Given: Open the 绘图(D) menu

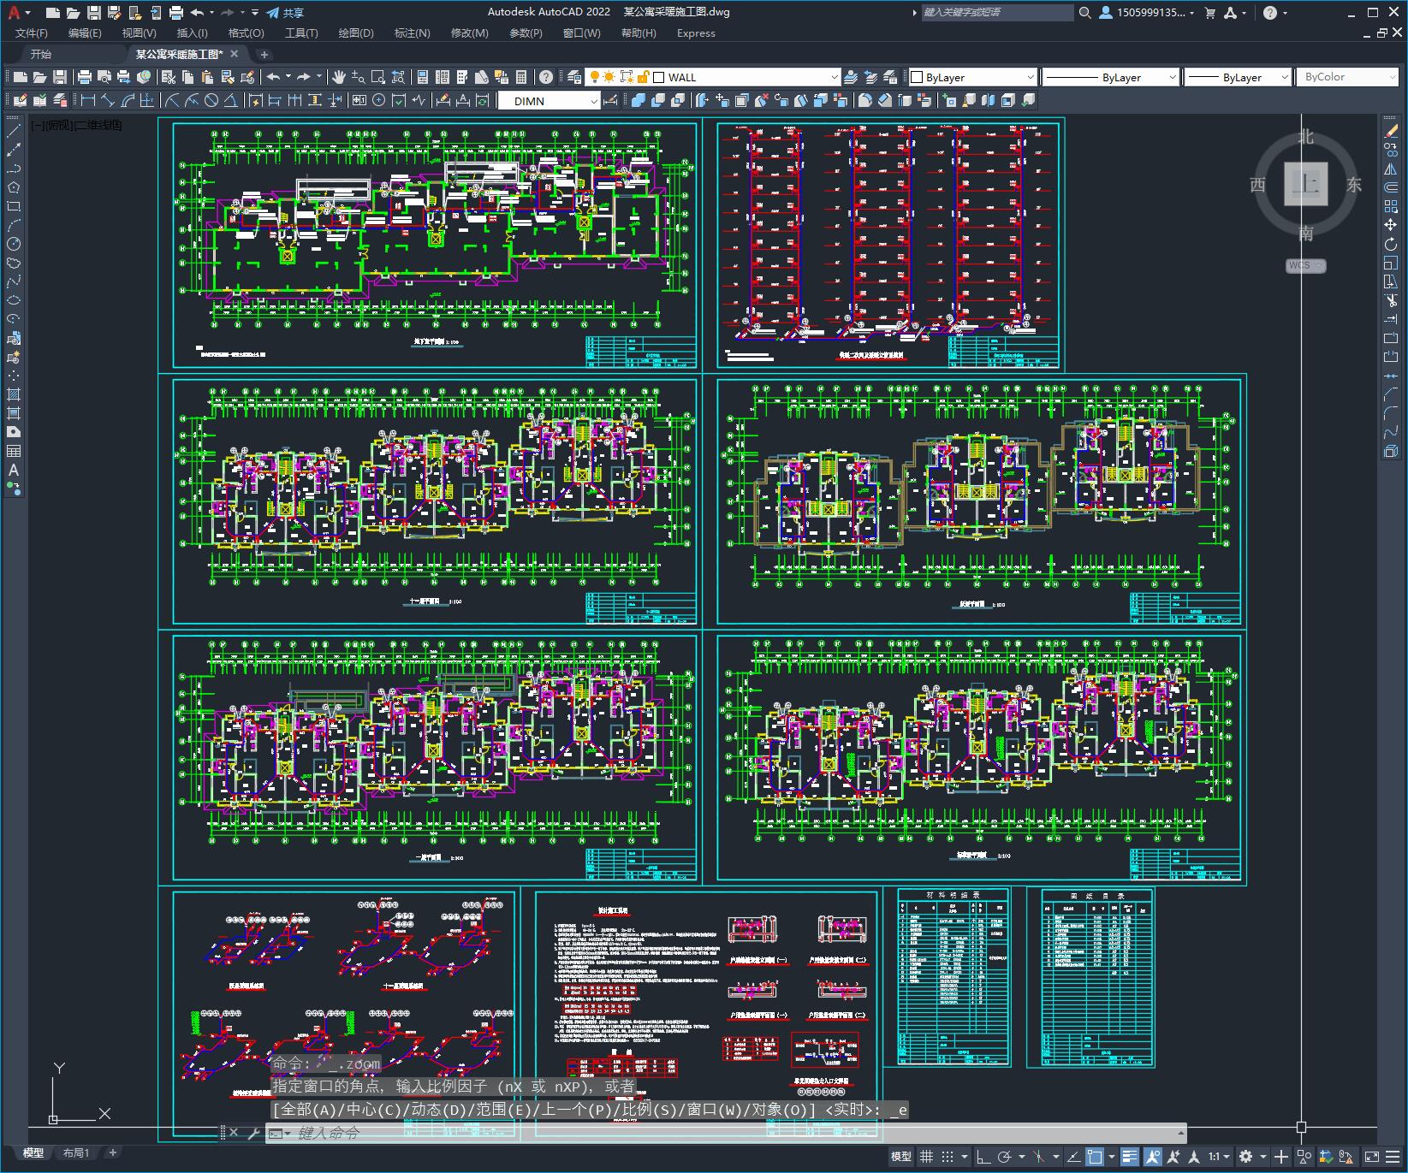Looking at the screenshot, I should [355, 33].
